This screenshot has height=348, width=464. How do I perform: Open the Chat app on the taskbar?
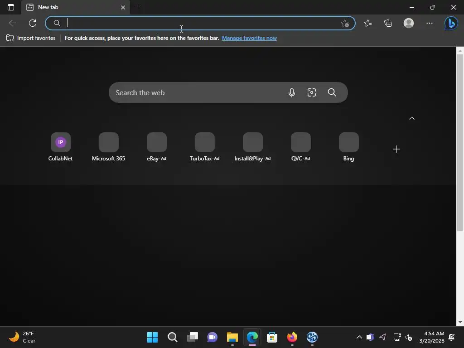(x=212, y=337)
